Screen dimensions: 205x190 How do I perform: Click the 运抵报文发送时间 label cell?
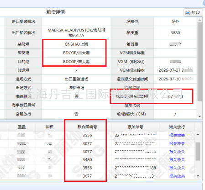coord(132,79)
